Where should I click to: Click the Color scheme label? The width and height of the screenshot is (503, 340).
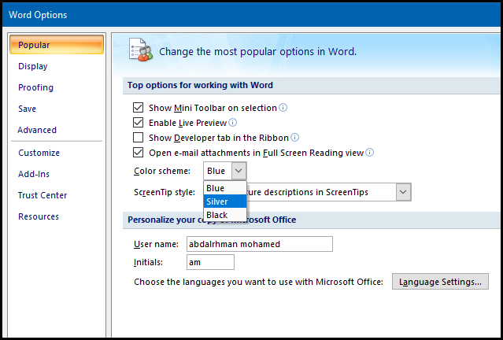tap(162, 171)
